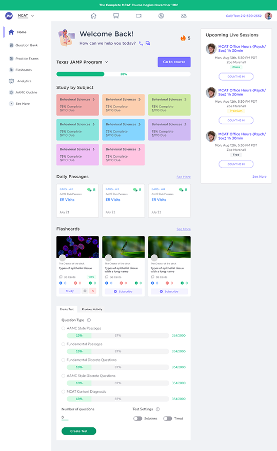Open the purple Behavioral Sciences card chevron
This screenshot has width=277, height=451.
coord(185,124)
